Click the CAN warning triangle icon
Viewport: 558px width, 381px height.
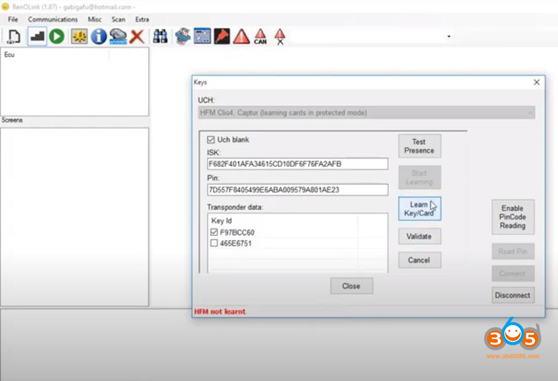tap(260, 36)
